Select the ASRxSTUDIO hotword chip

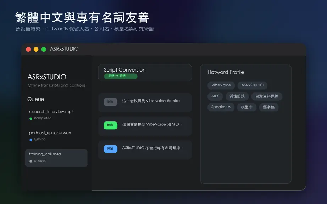click(252, 85)
